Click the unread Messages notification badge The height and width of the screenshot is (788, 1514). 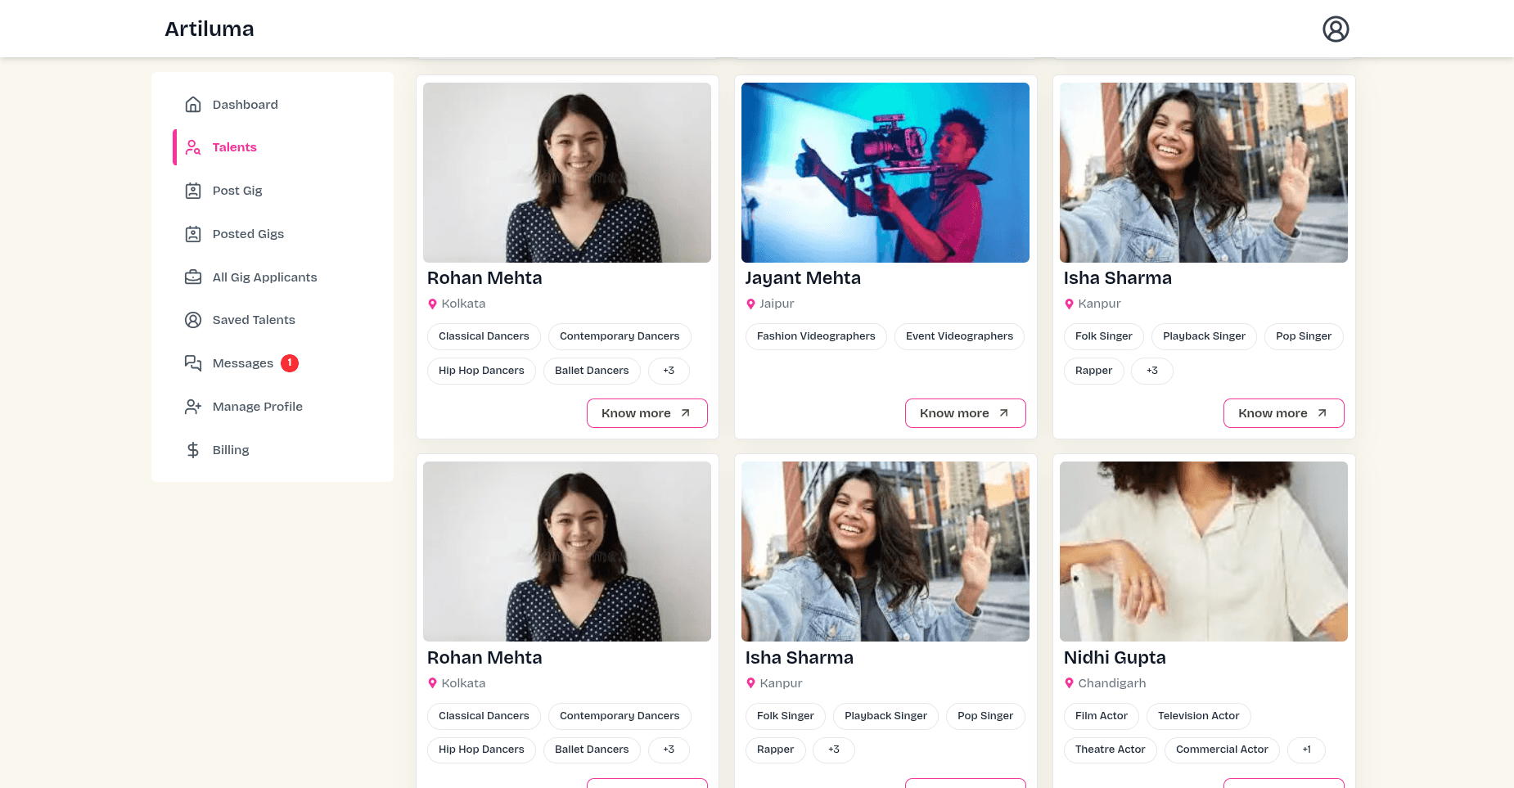[x=290, y=363]
